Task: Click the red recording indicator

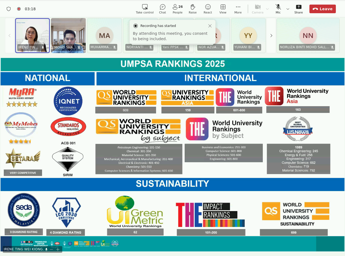Action: (x=19, y=9)
